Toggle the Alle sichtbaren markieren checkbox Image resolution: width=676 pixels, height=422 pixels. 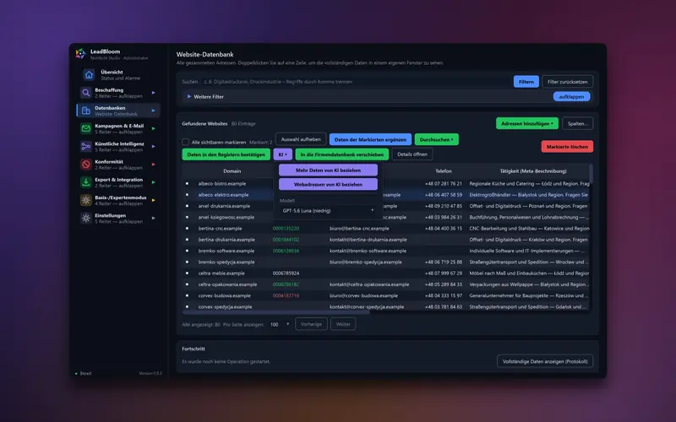pos(185,142)
